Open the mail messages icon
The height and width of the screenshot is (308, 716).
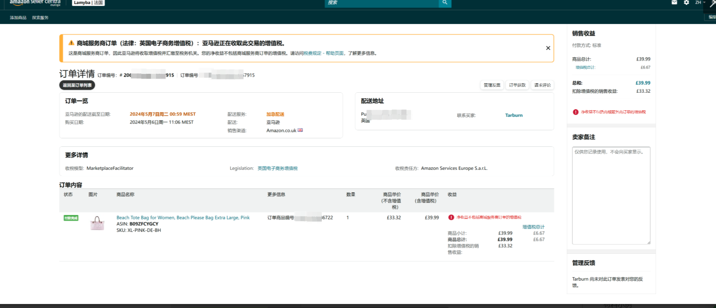(674, 2)
